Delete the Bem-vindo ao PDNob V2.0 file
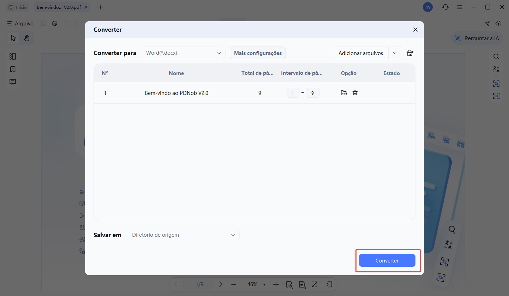This screenshot has width=509, height=296. coord(355,93)
